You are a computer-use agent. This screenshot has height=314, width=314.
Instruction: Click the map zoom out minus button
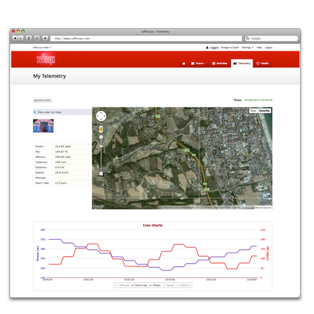click(x=101, y=174)
